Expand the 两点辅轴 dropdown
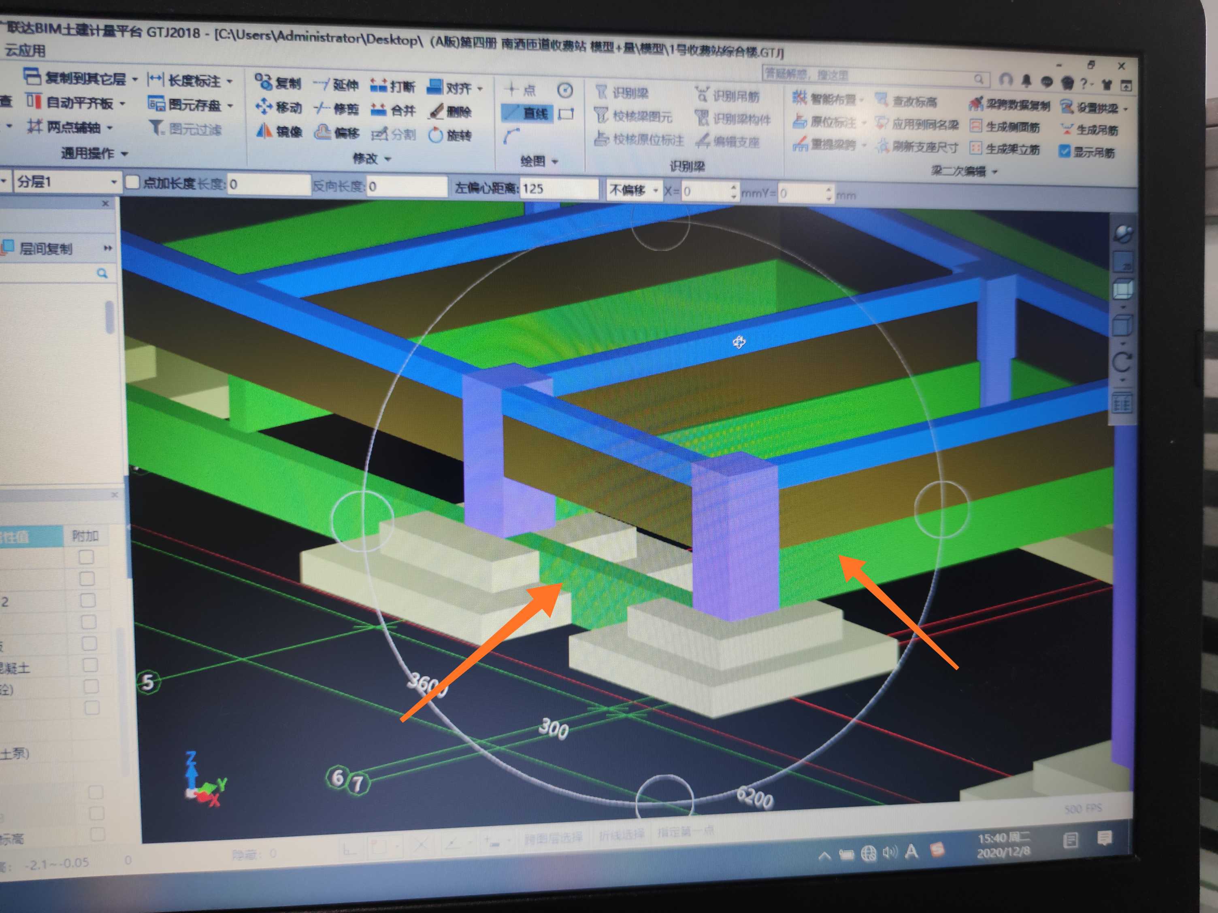The width and height of the screenshot is (1218, 913). 110,128
